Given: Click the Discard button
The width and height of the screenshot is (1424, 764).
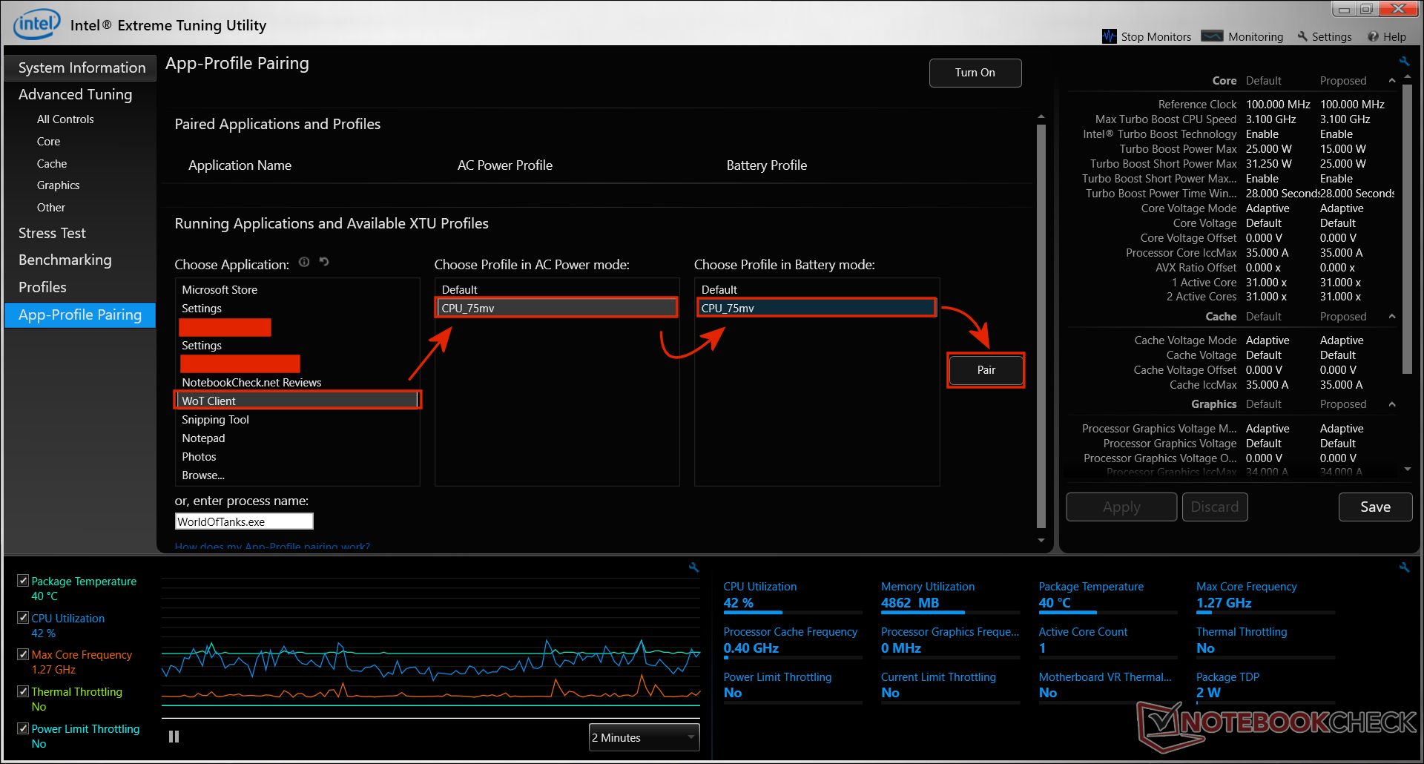Looking at the screenshot, I should [x=1215, y=507].
